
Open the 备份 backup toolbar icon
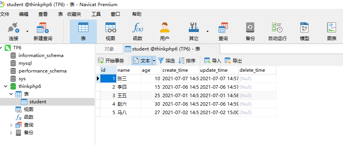pos(250,32)
